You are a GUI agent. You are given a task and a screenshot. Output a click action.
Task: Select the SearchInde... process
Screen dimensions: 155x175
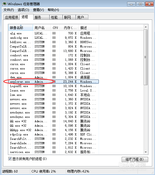[54, 143]
